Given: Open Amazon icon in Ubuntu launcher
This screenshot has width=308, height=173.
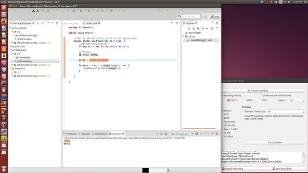Looking at the screenshot, I should 4,56.
